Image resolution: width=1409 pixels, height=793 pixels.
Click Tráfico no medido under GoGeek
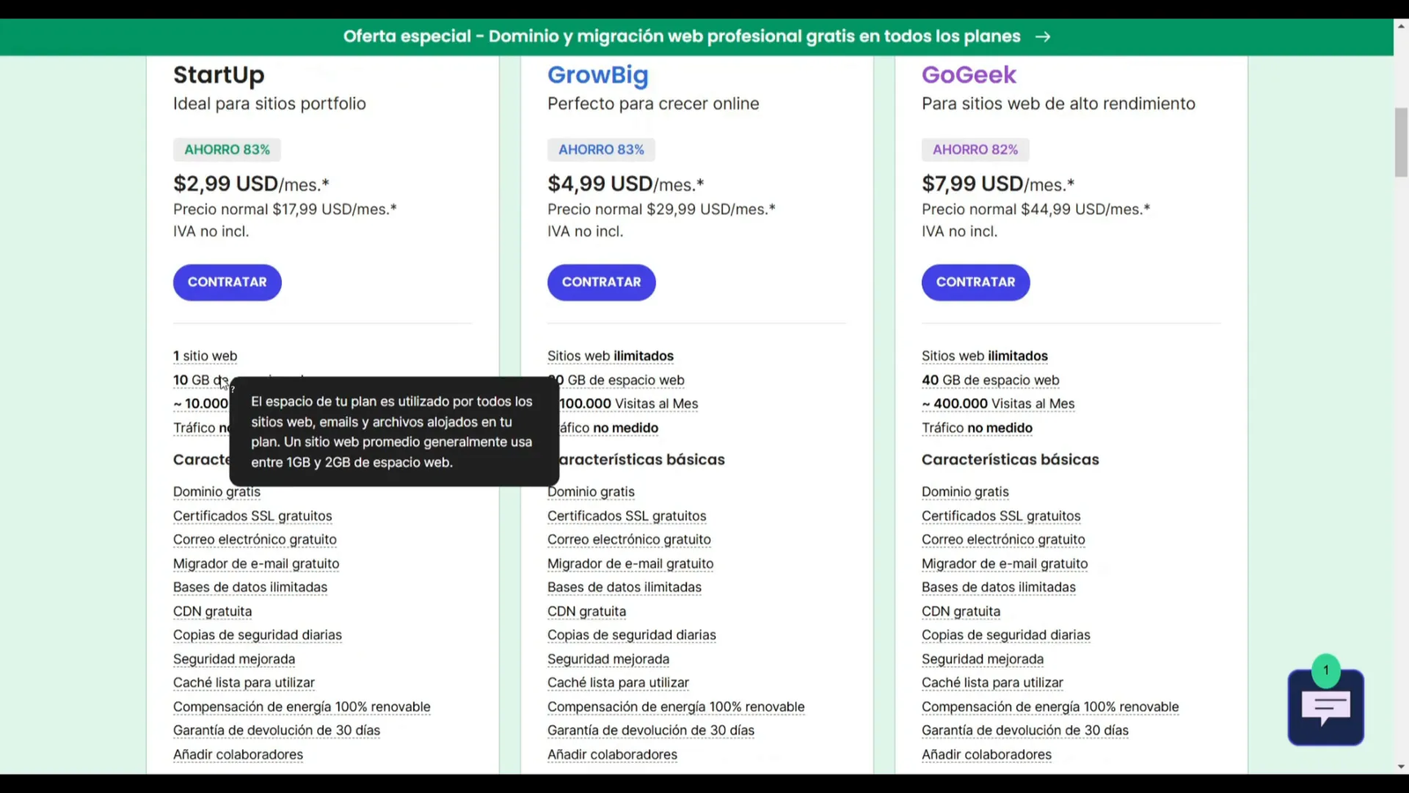(977, 427)
